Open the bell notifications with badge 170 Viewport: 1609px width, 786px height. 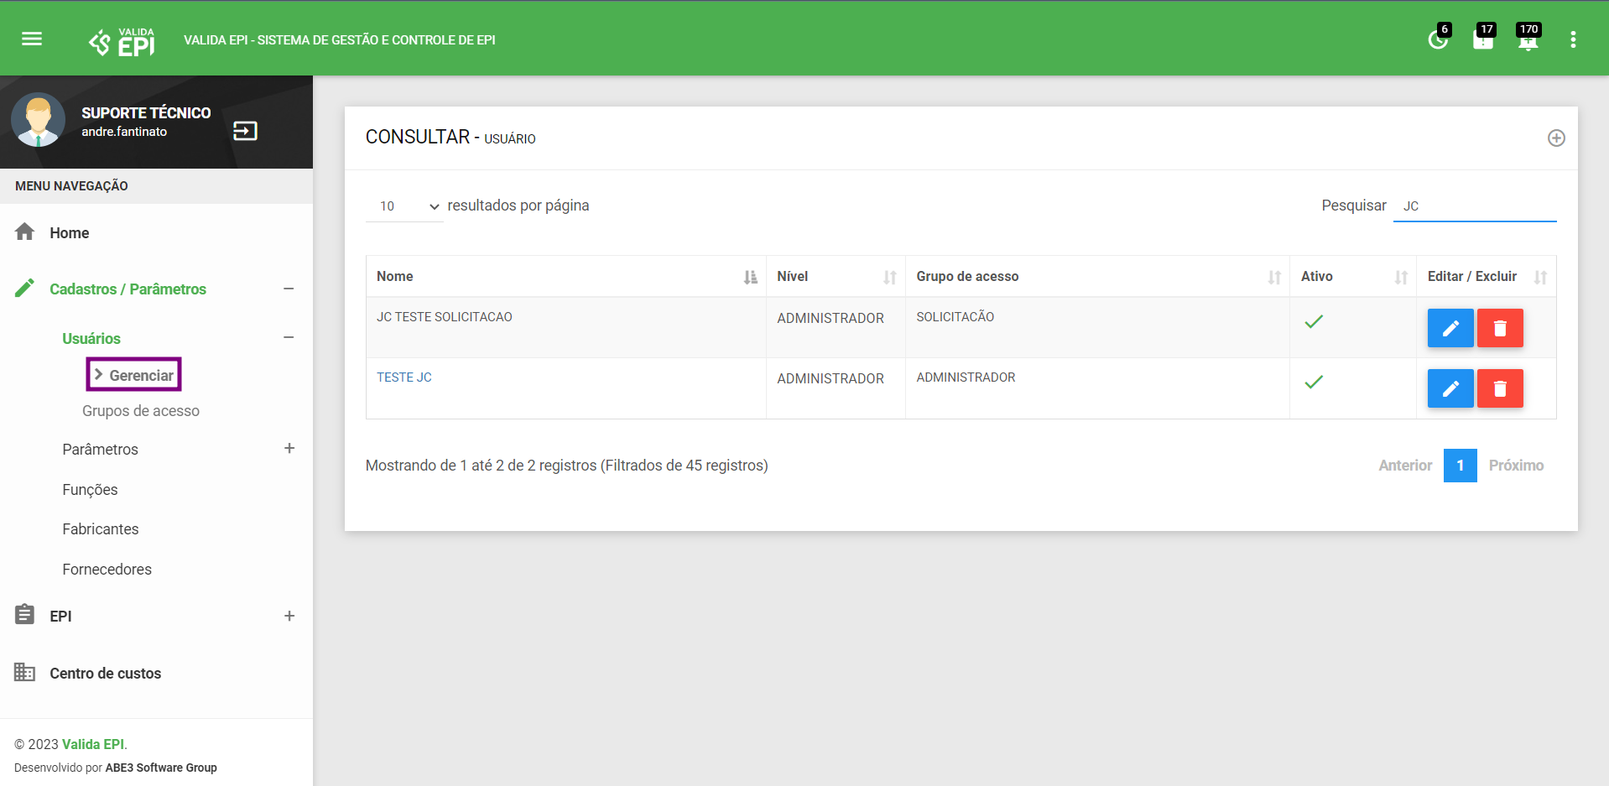[x=1528, y=39]
